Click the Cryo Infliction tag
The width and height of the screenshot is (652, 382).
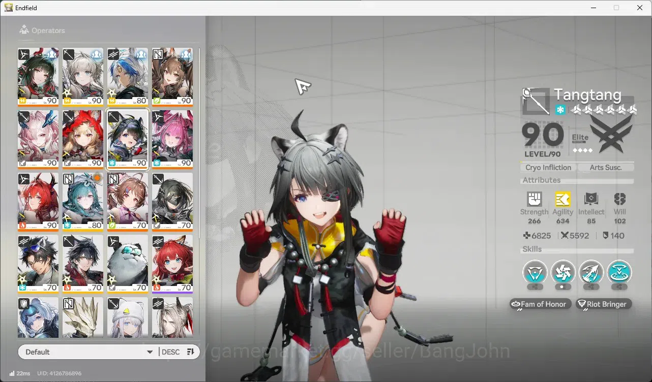(548, 167)
